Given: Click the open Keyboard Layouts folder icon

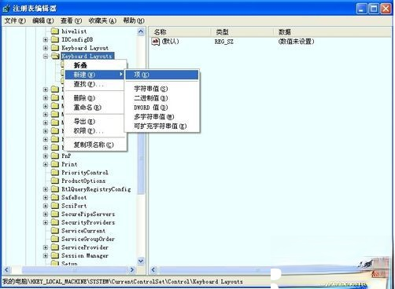Looking at the screenshot, I should [x=55, y=56].
